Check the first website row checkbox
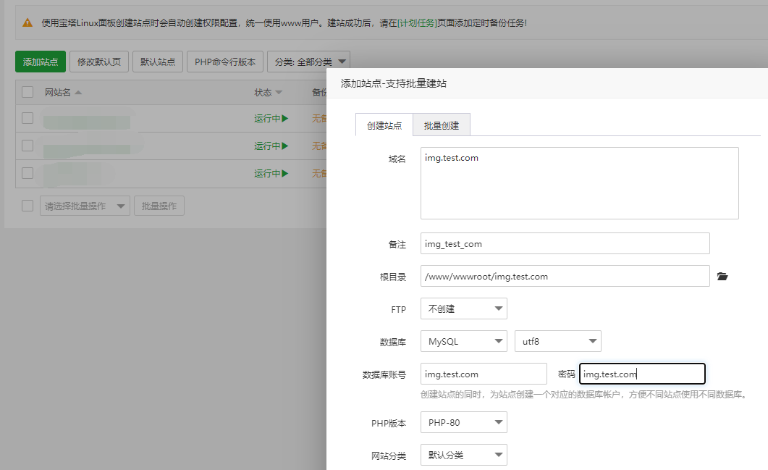768x470 pixels. coord(27,118)
